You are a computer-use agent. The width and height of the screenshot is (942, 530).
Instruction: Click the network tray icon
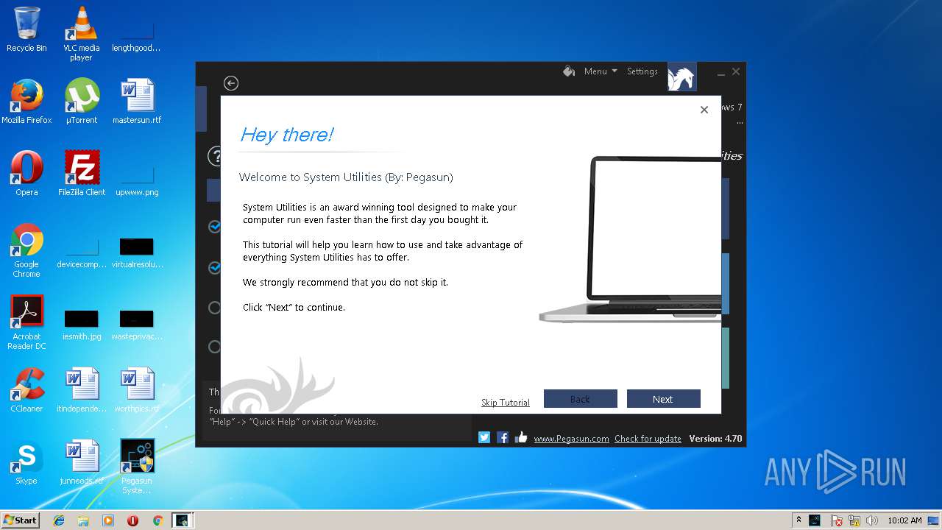[x=854, y=520]
